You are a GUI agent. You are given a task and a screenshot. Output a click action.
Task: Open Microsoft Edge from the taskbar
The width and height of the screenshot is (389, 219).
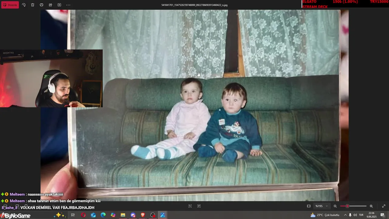coord(103,215)
